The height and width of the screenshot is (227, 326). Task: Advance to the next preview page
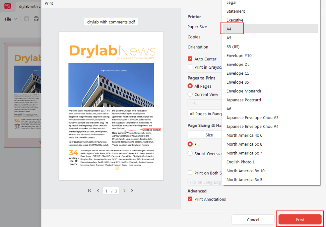pos(124,190)
